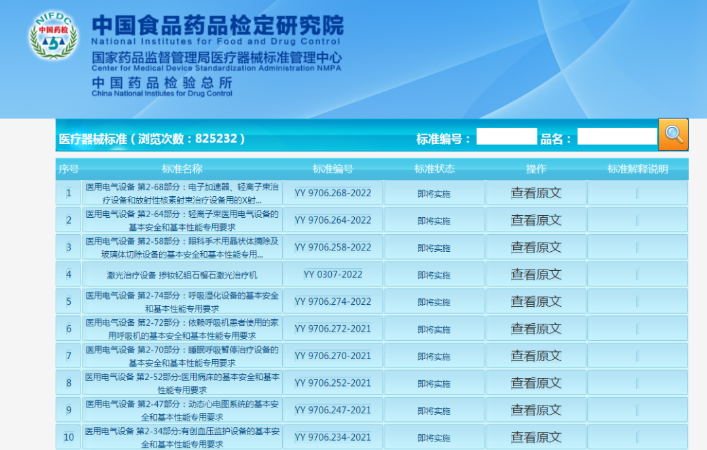Click the magnifier search icon
707x450 pixels.
pos(674,135)
